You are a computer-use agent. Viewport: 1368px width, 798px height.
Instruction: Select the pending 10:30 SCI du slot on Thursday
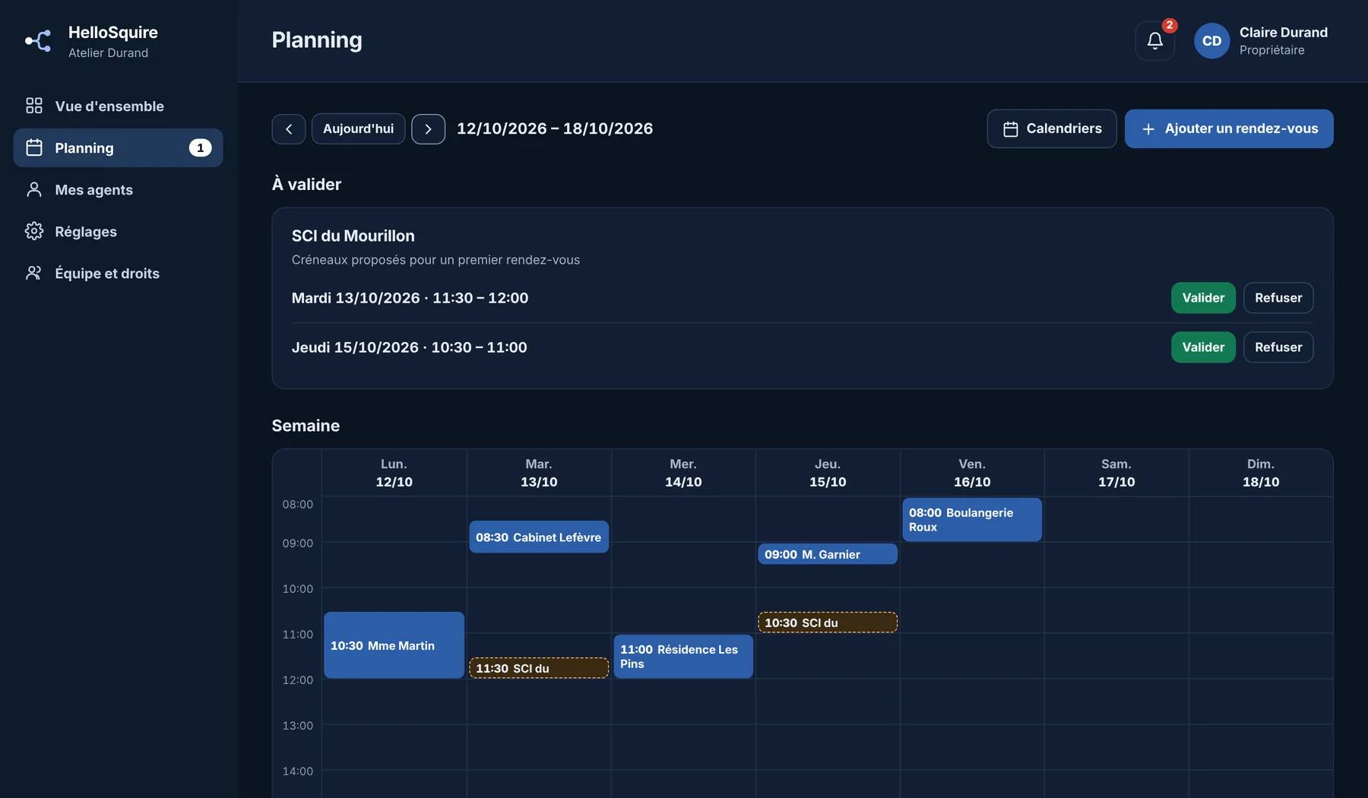828,622
